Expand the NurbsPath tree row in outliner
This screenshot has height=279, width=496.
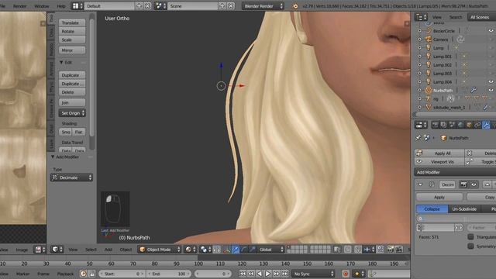pyautogui.click(x=420, y=91)
